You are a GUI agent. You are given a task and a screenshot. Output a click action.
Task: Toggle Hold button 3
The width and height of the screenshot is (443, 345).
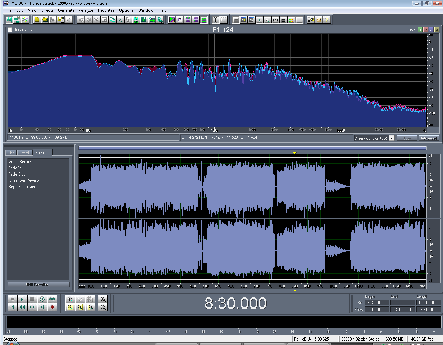tap(431, 30)
